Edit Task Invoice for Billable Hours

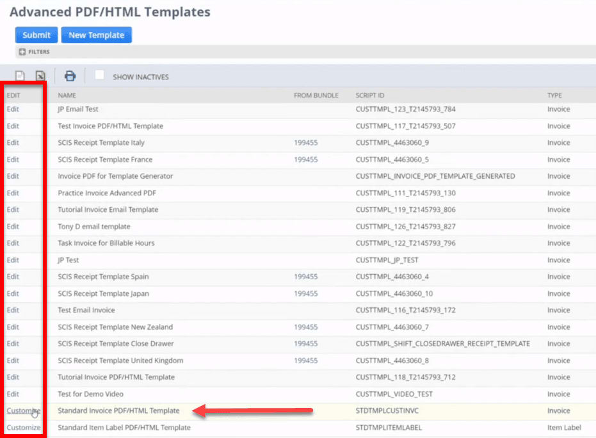(13, 243)
